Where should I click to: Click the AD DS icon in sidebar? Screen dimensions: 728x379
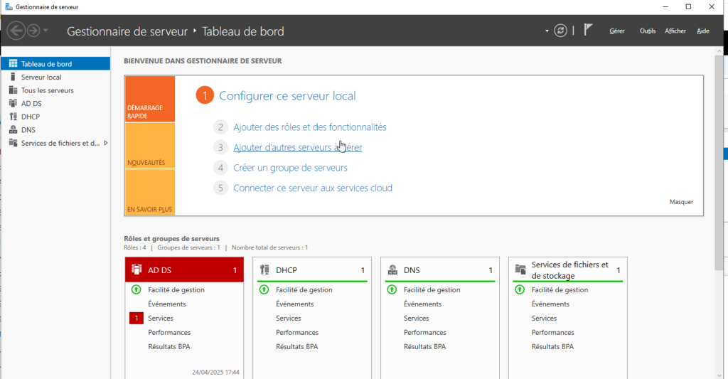(x=13, y=103)
